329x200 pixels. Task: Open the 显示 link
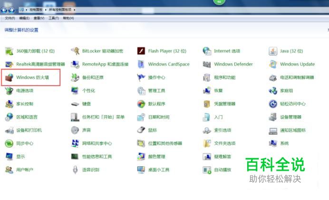pos(20,157)
